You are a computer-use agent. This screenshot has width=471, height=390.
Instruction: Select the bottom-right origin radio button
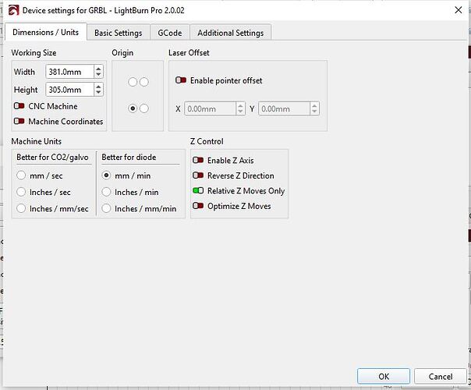click(x=143, y=108)
